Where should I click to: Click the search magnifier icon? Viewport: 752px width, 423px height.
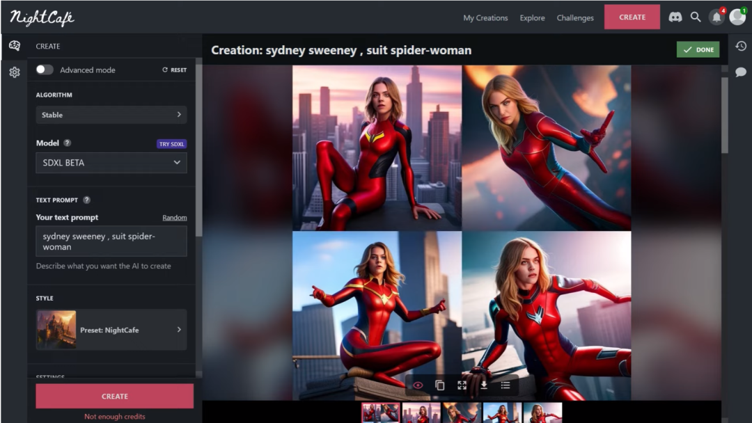[696, 17]
